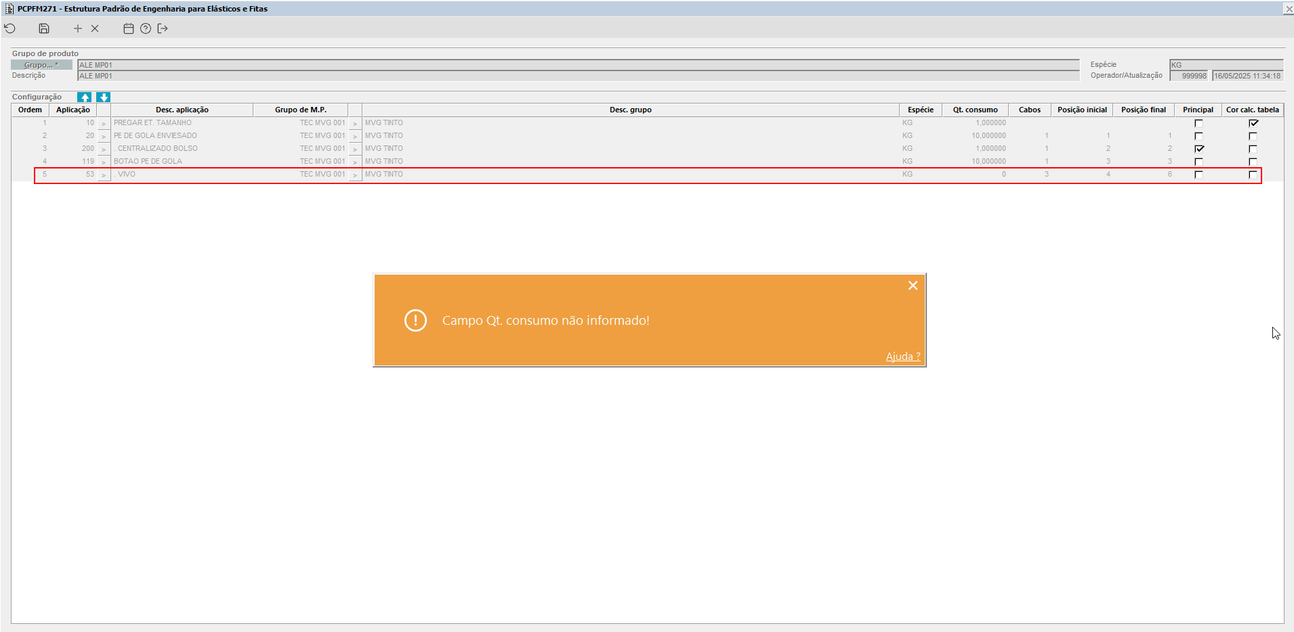Viewport: 1294px width, 632px height.
Task: Open Aplicação lookup arrow for row 20
Action: [104, 136]
